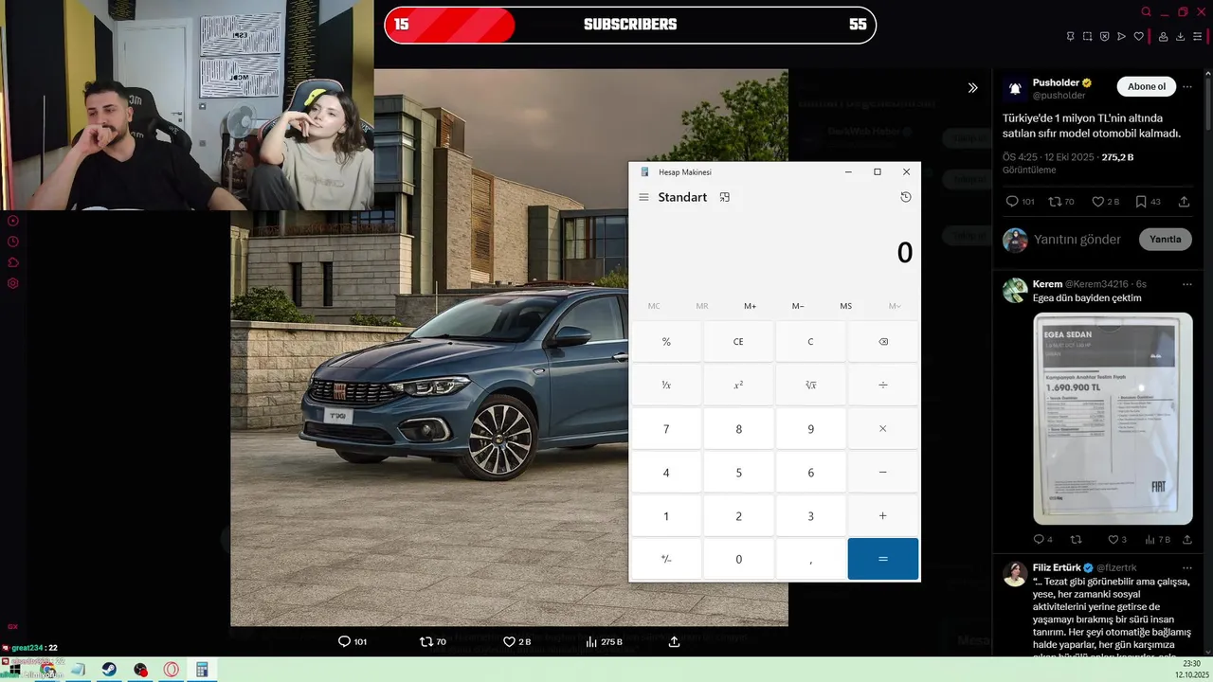This screenshot has width=1213, height=682.
Task: Click the equals key in Calculator
Action: pyautogui.click(x=883, y=559)
